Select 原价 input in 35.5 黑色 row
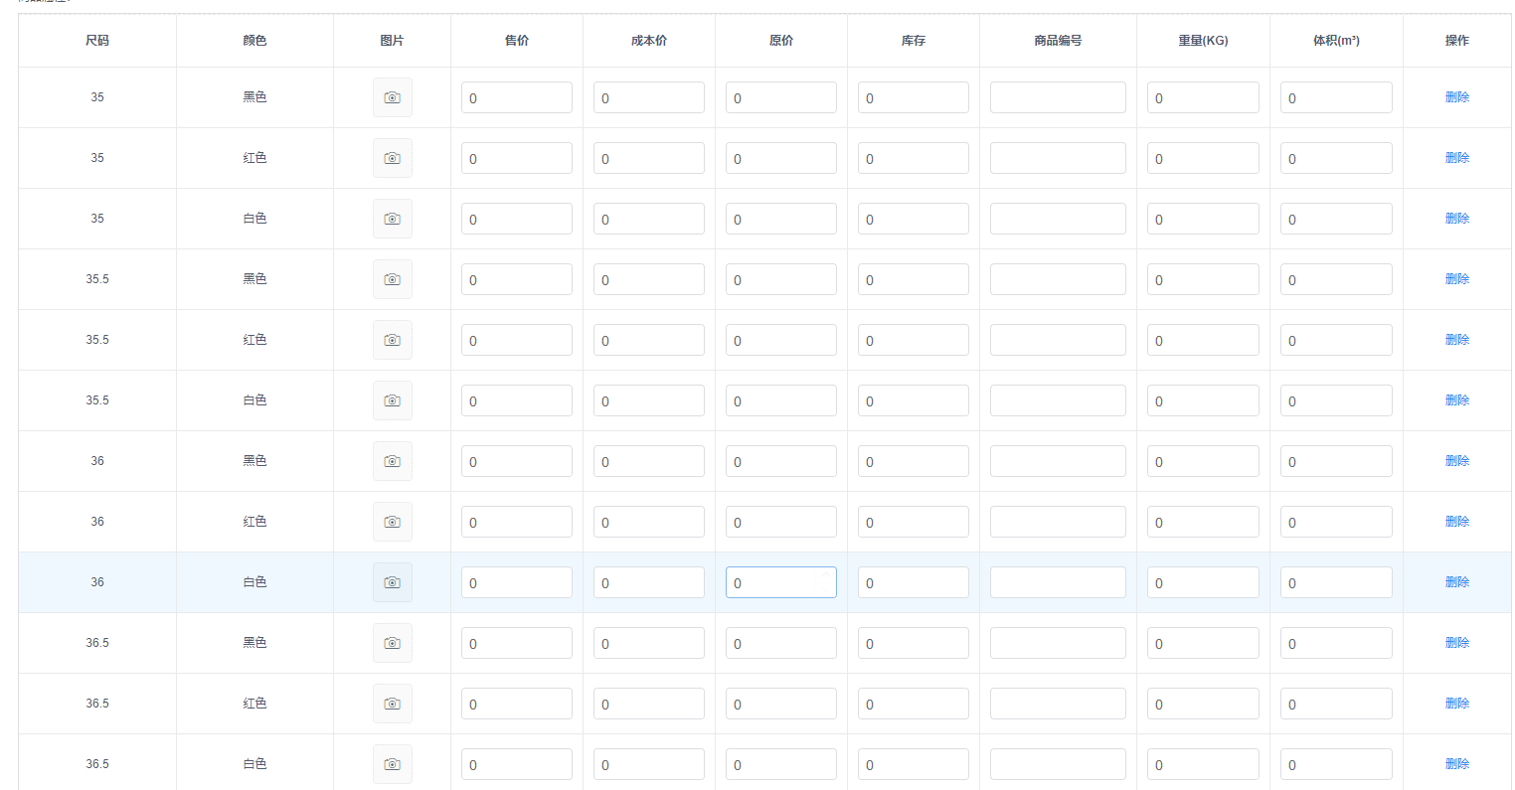Image resolution: width=1515 pixels, height=790 pixels. [781, 279]
